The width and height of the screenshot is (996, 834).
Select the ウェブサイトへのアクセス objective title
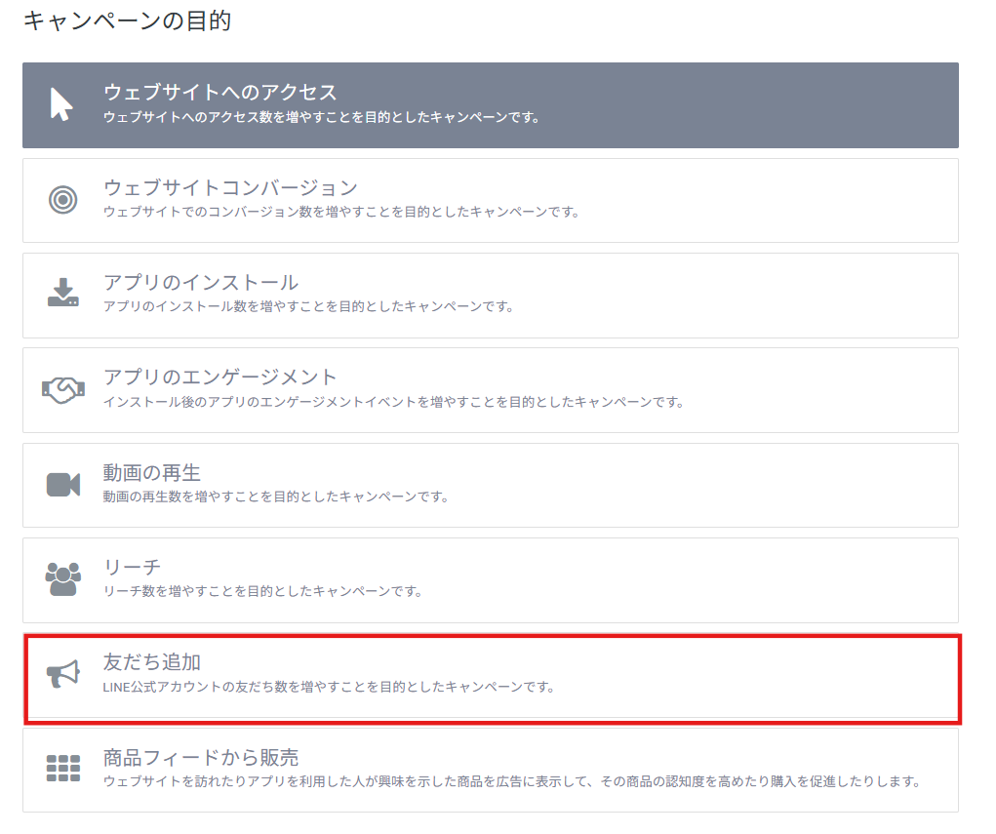click(219, 93)
